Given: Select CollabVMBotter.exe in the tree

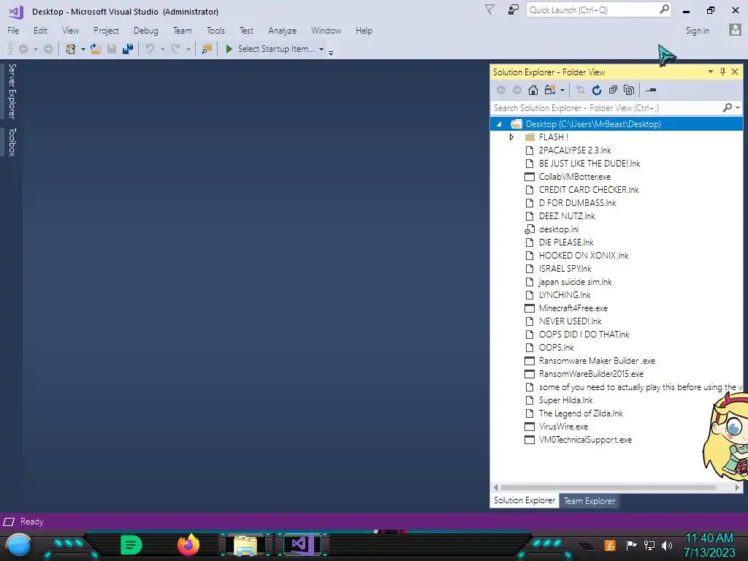Looking at the screenshot, I should 574,177.
